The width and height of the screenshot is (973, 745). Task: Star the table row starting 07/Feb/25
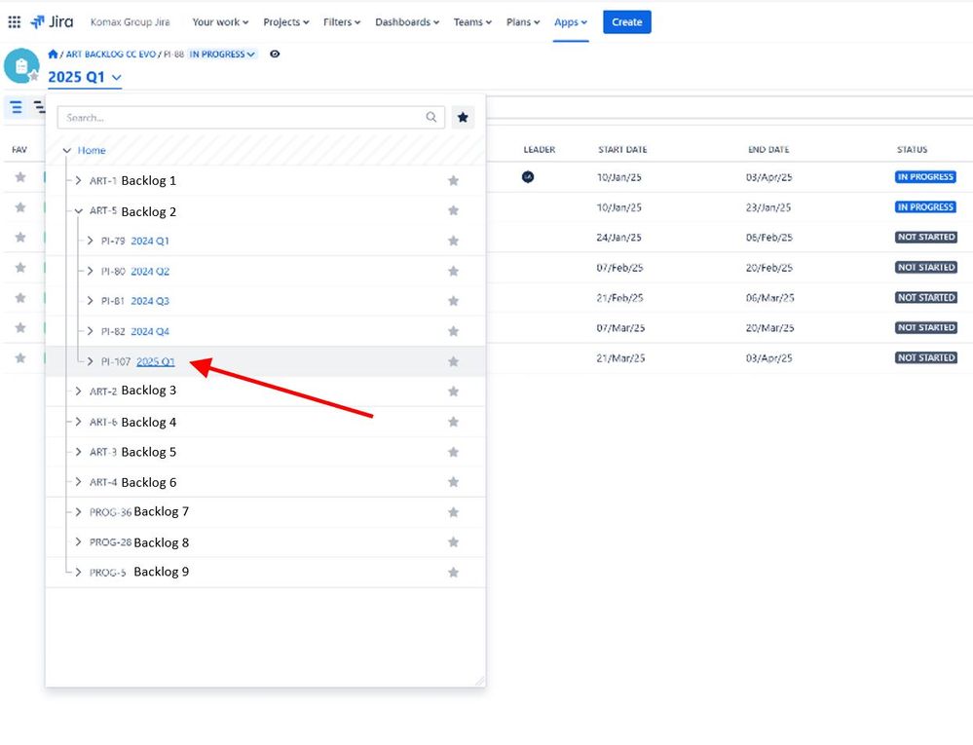tap(20, 268)
